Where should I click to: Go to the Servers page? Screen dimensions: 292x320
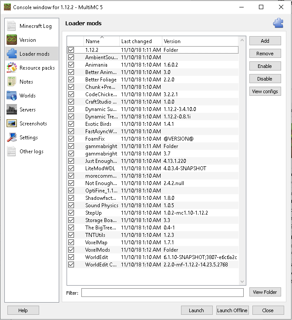32,109
